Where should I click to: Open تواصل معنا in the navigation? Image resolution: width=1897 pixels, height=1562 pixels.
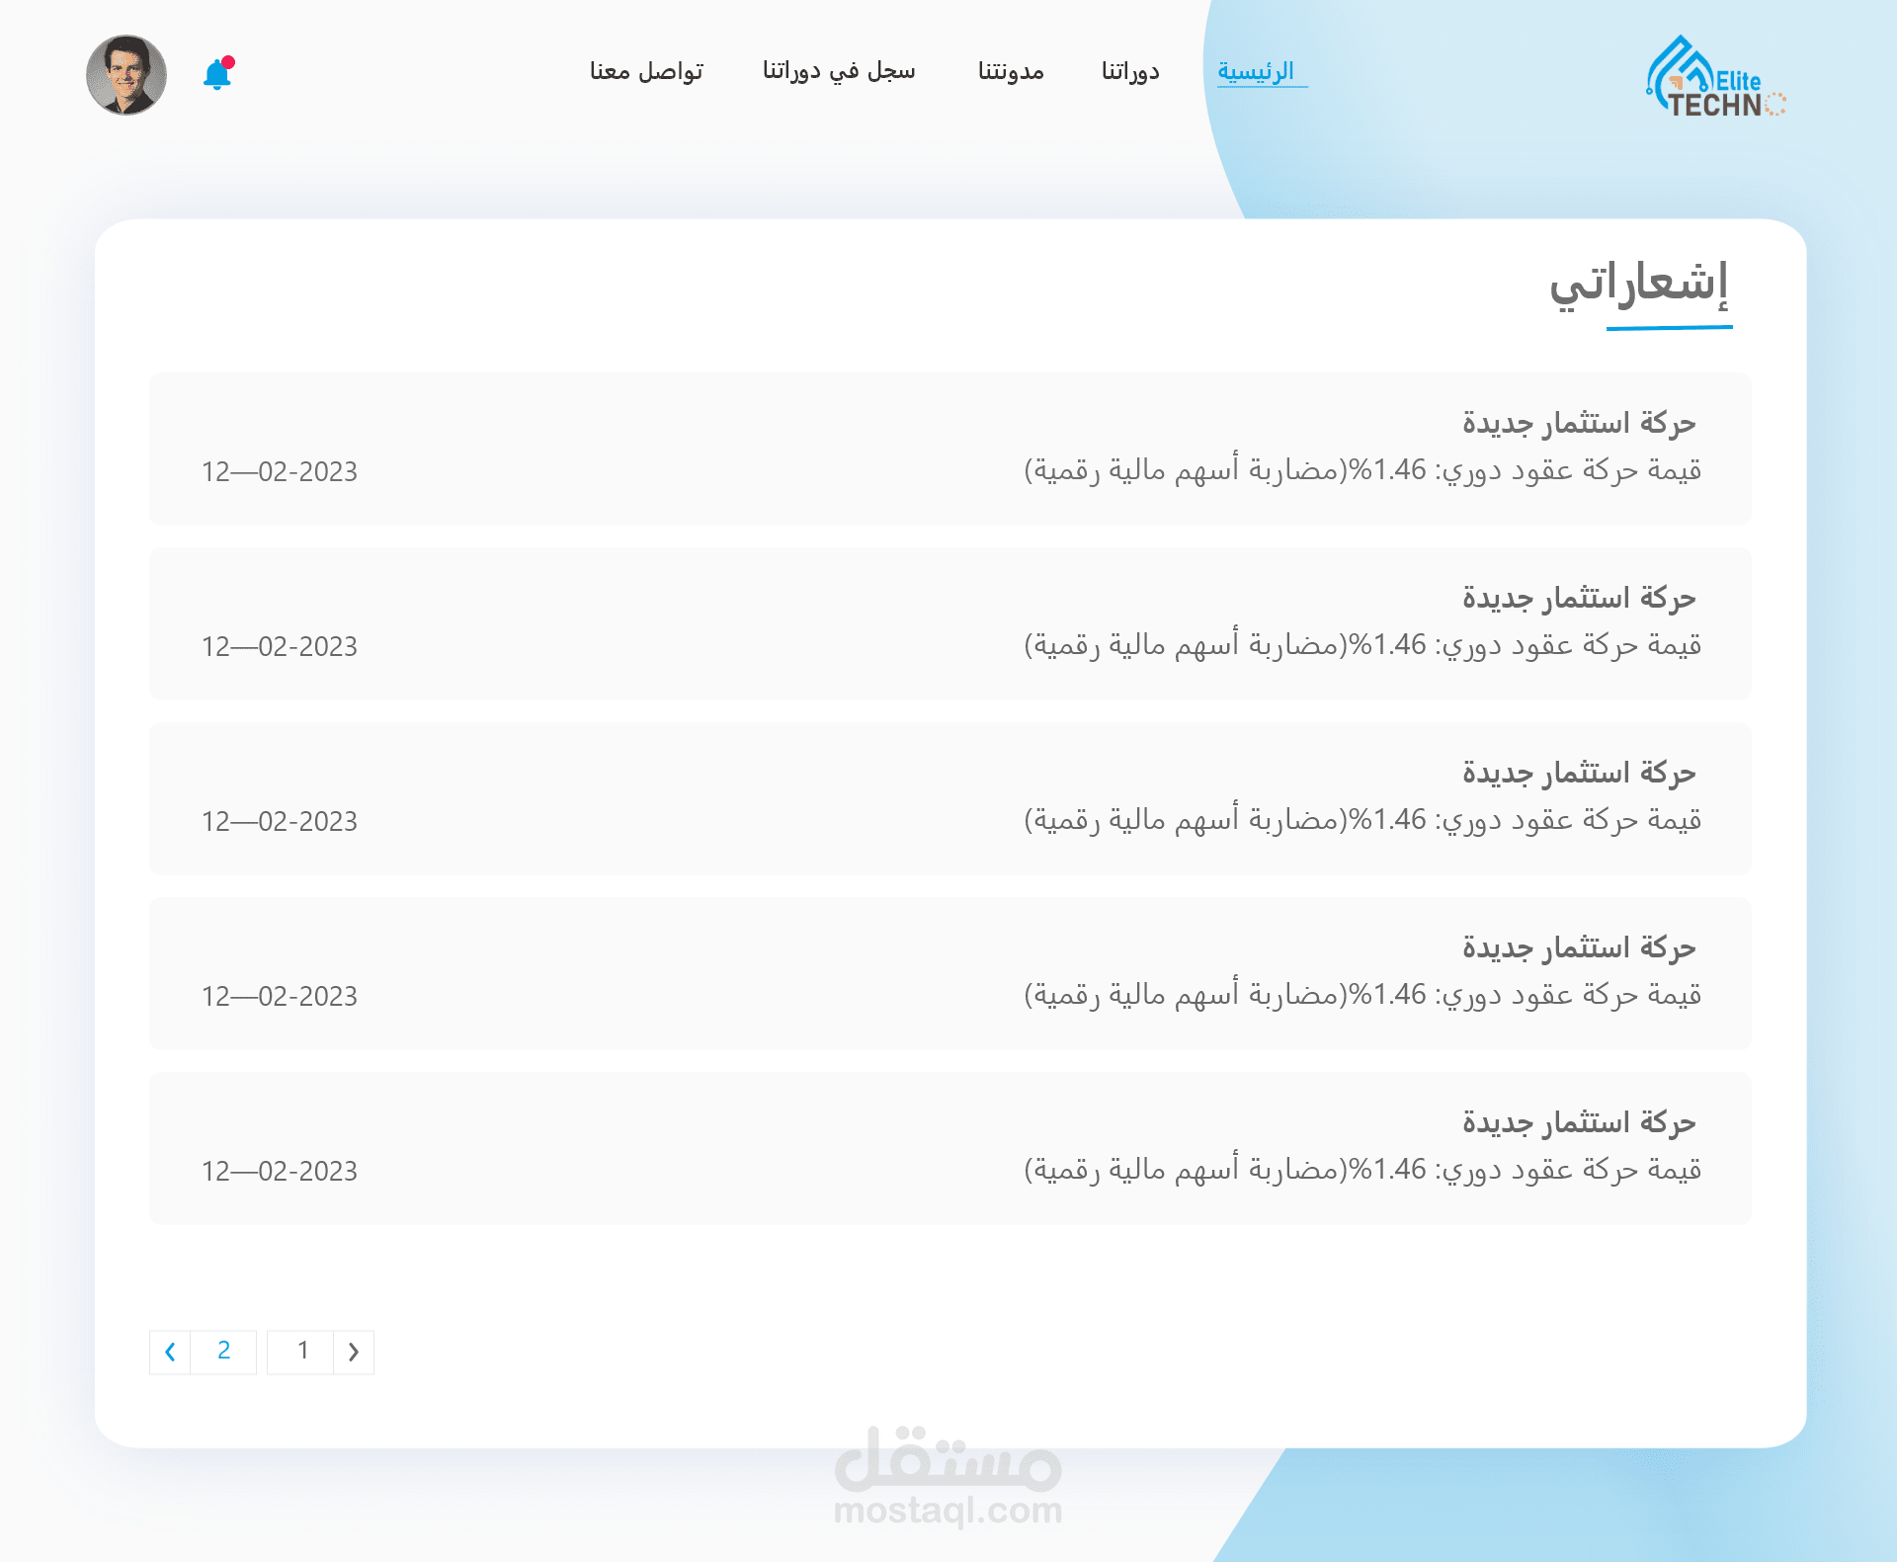[646, 72]
